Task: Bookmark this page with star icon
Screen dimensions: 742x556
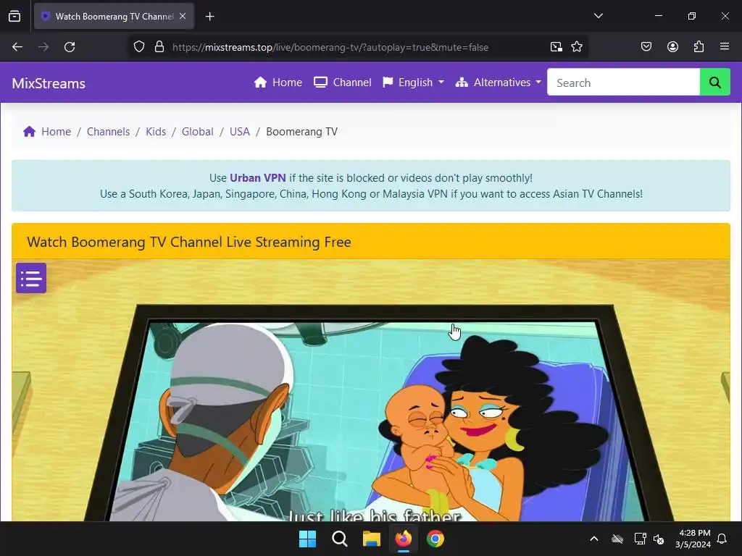Action: [x=576, y=47]
